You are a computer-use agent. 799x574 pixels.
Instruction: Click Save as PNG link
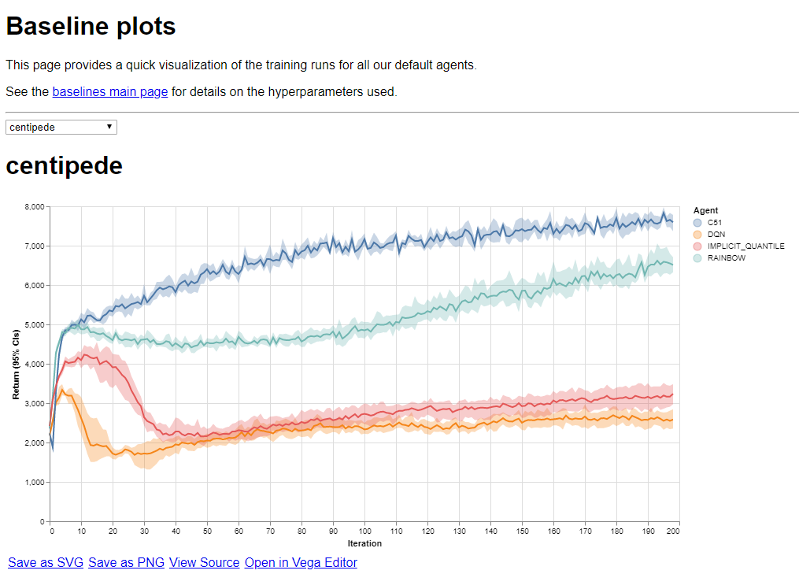pos(126,562)
